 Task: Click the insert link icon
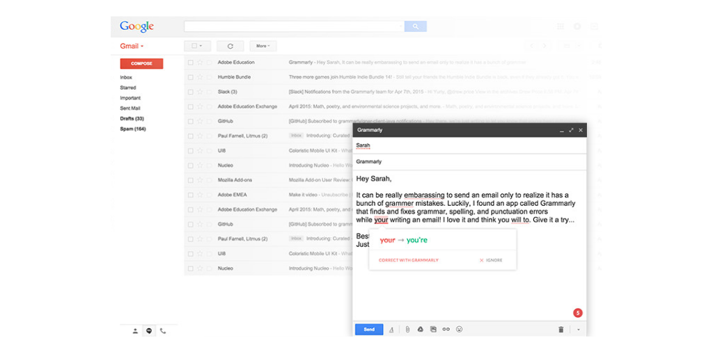(446, 330)
